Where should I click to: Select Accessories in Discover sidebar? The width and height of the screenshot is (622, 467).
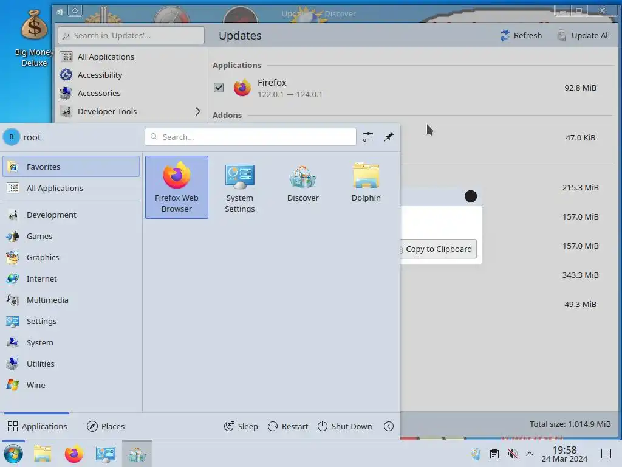131,93
